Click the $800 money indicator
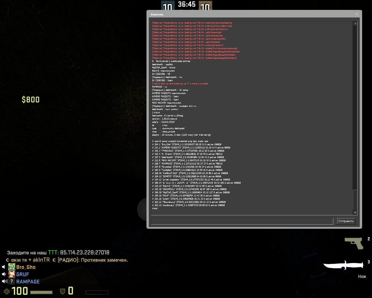The image size is (372, 298). (x=31, y=100)
